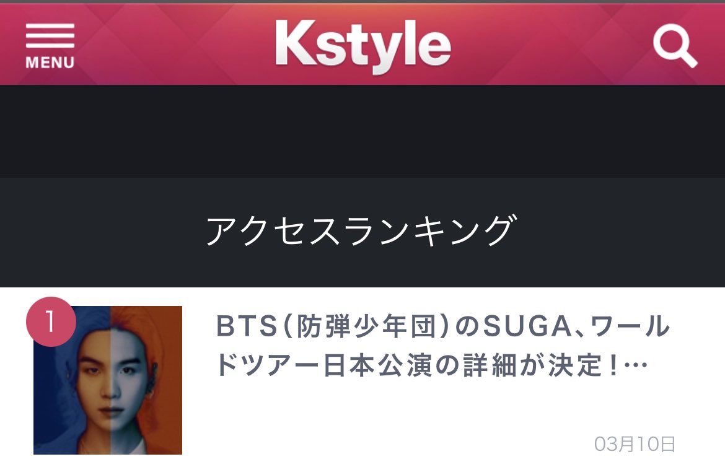Click the 03月10日 article date
The width and height of the screenshot is (725, 467).
(x=635, y=444)
